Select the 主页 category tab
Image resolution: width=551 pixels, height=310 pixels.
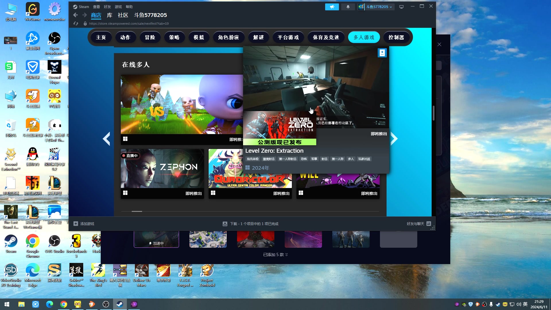click(x=101, y=37)
